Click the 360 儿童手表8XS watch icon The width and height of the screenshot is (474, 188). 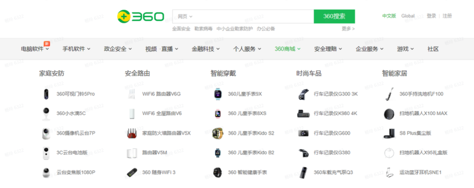[x=218, y=114]
